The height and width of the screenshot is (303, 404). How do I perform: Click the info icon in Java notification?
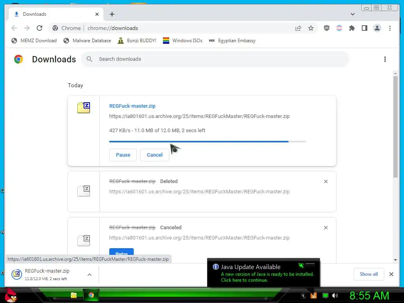[216, 267]
